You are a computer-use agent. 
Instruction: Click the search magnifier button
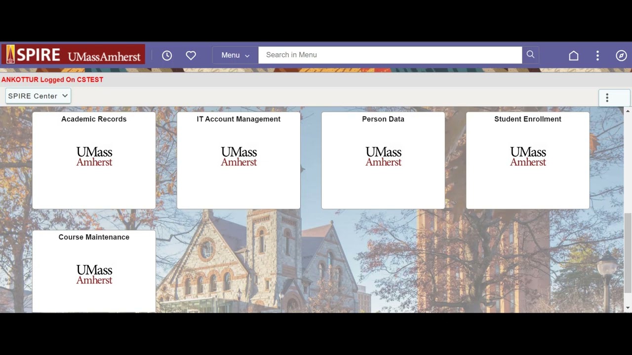coord(530,55)
